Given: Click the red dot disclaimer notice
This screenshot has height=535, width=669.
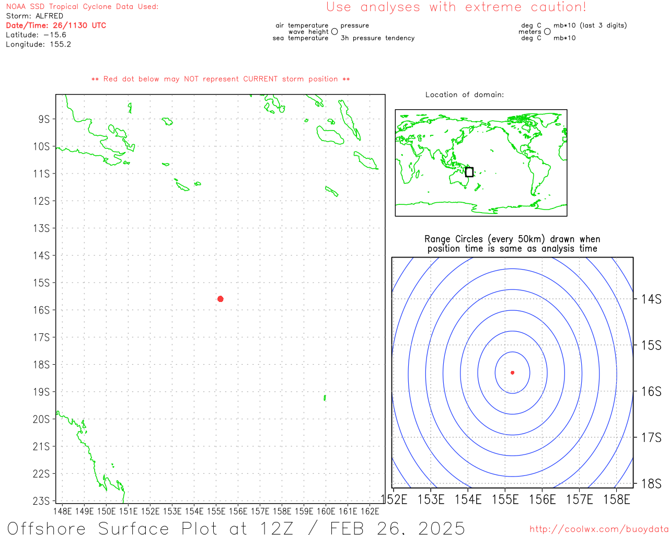Looking at the screenshot, I should pos(221,79).
